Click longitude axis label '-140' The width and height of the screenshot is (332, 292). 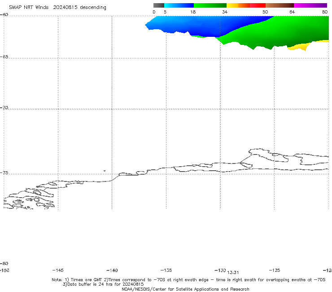(112, 270)
